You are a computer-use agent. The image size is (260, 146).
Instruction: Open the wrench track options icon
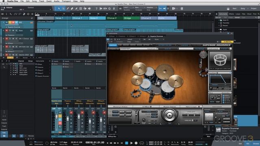point(11,14)
